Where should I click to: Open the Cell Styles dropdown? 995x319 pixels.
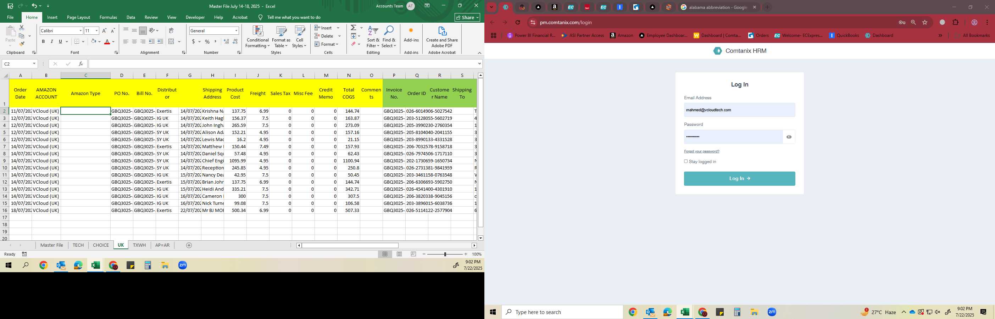tap(299, 37)
